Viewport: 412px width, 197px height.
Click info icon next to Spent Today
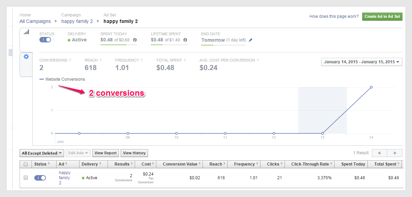coord(135,40)
